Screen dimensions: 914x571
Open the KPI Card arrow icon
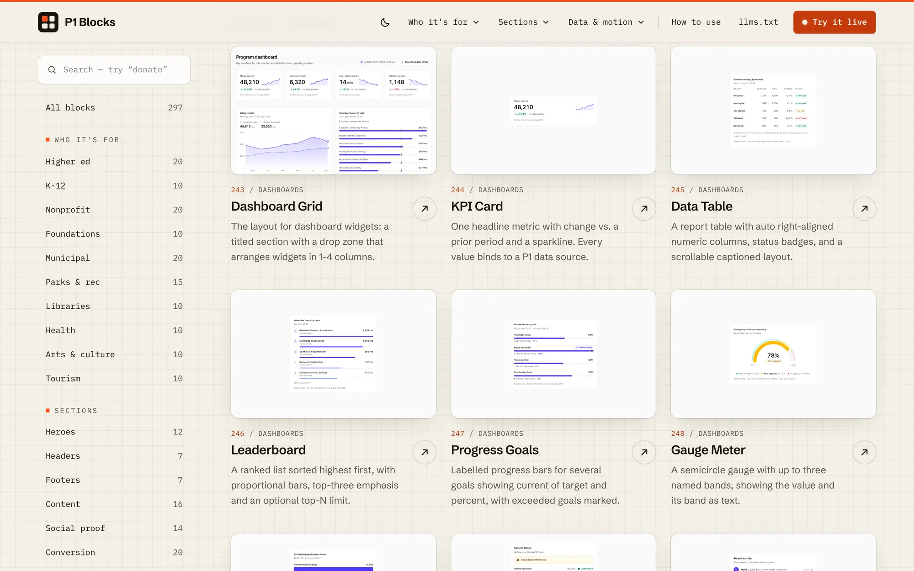coord(644,209)
